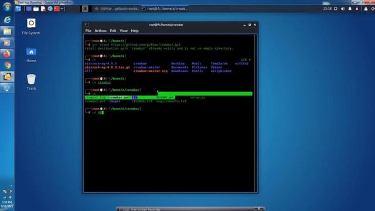Switch to GitHub galkan/crowbar taskbar window
Viewport: 375px width, 211px height.
click(117, 9)
